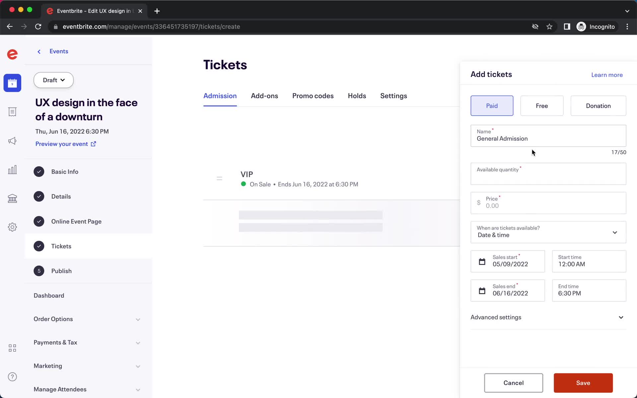Switch to the Promo codes tab
The height and width of the screenshot is (398, 637).
pyautogui.click(x=313, y=96)
